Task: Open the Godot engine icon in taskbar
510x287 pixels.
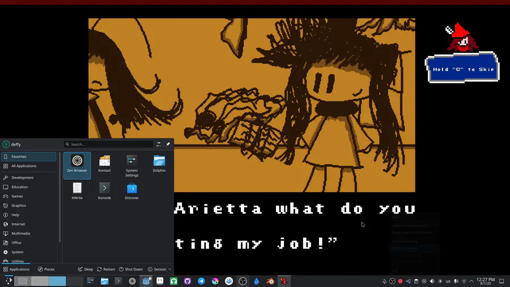Action: (x=146, y=281)
